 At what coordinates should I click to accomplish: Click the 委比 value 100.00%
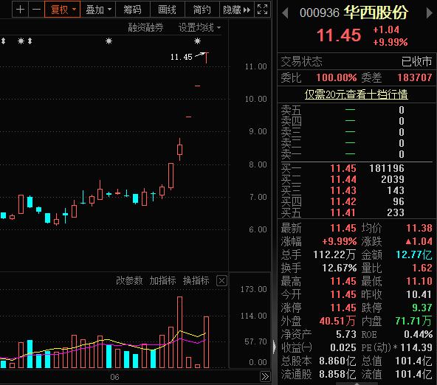337,77
